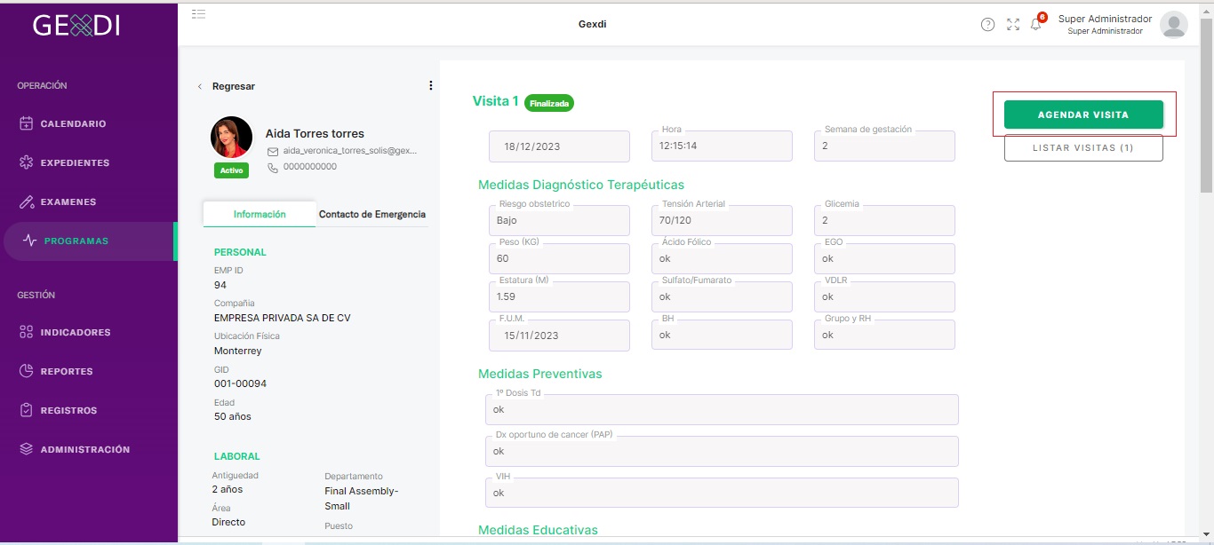Click the Glicemia field
This screenshot has height=545, width=1214.
884,220
